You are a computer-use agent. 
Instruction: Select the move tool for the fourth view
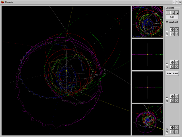pyautogui.click(x=172, y=128)
